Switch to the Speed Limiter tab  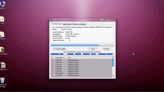(67, 24)
